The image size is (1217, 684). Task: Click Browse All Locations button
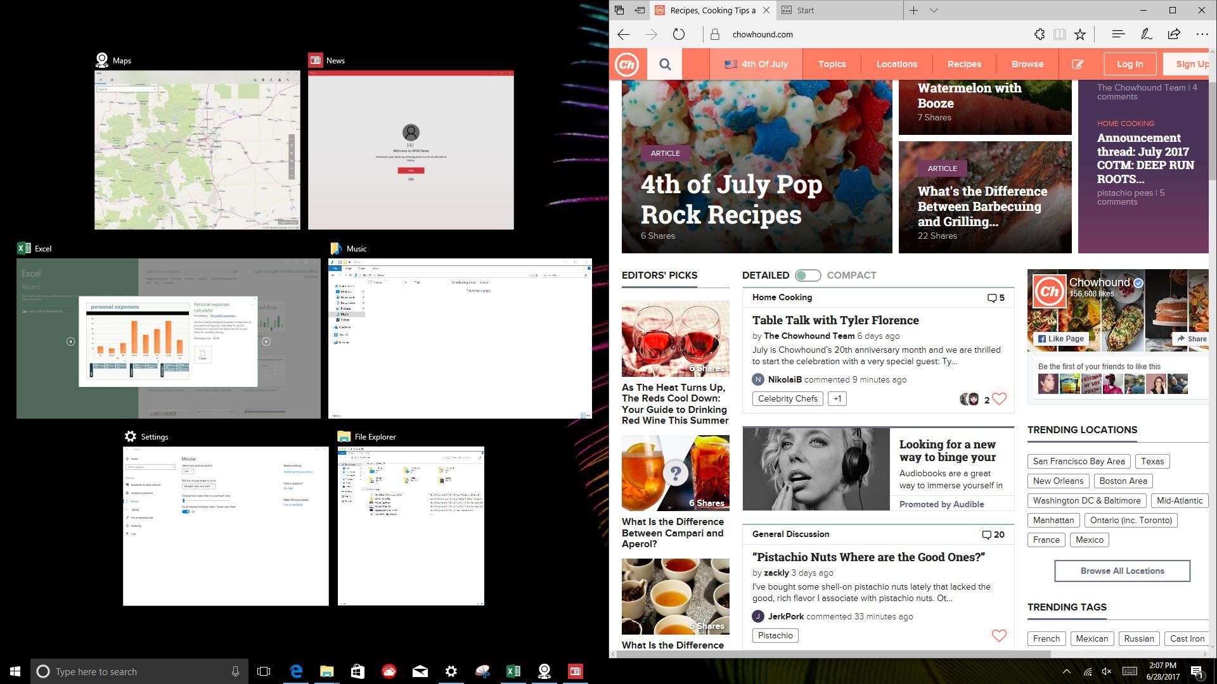coord(1122,571)
